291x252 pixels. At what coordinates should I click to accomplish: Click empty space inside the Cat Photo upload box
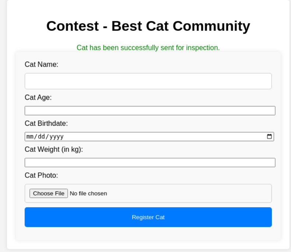pos(191,193)
